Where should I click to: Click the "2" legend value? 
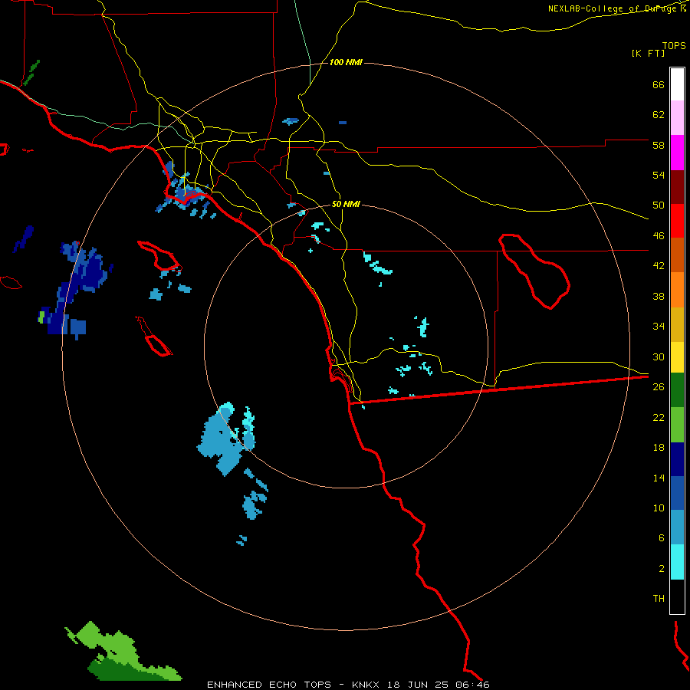pos(662,569)
